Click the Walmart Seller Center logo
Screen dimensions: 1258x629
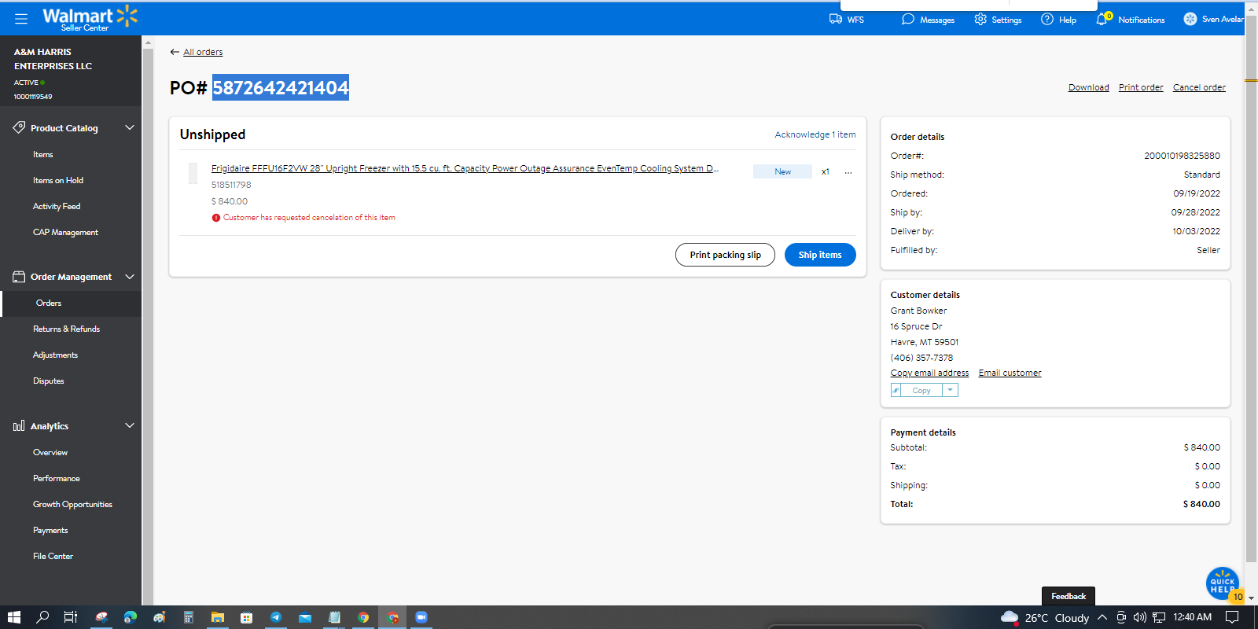(90, 19)
